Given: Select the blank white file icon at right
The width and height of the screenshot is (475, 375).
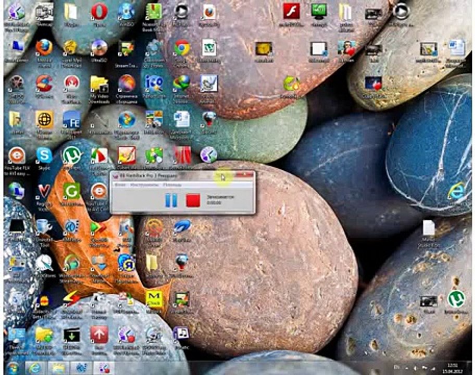Looking at the screenshot, I should tap(428, 228).
